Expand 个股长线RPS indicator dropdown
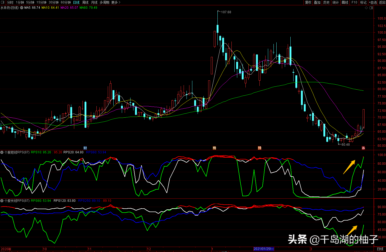 [2, 201]
